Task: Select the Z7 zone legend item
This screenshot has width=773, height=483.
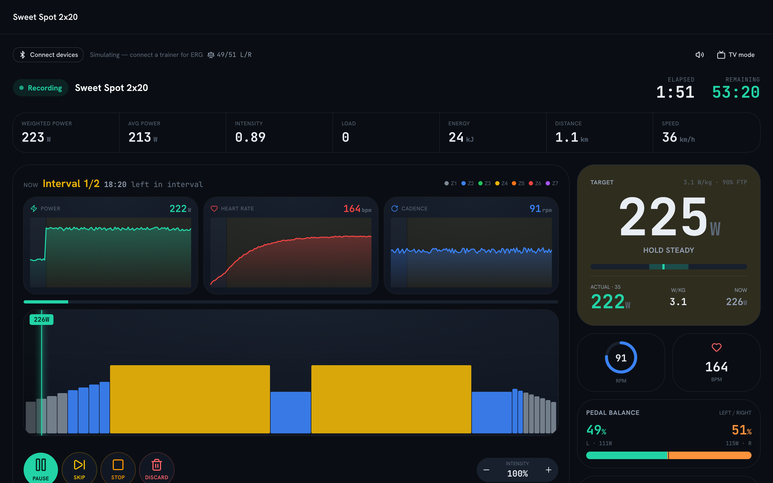Action: 552,183
